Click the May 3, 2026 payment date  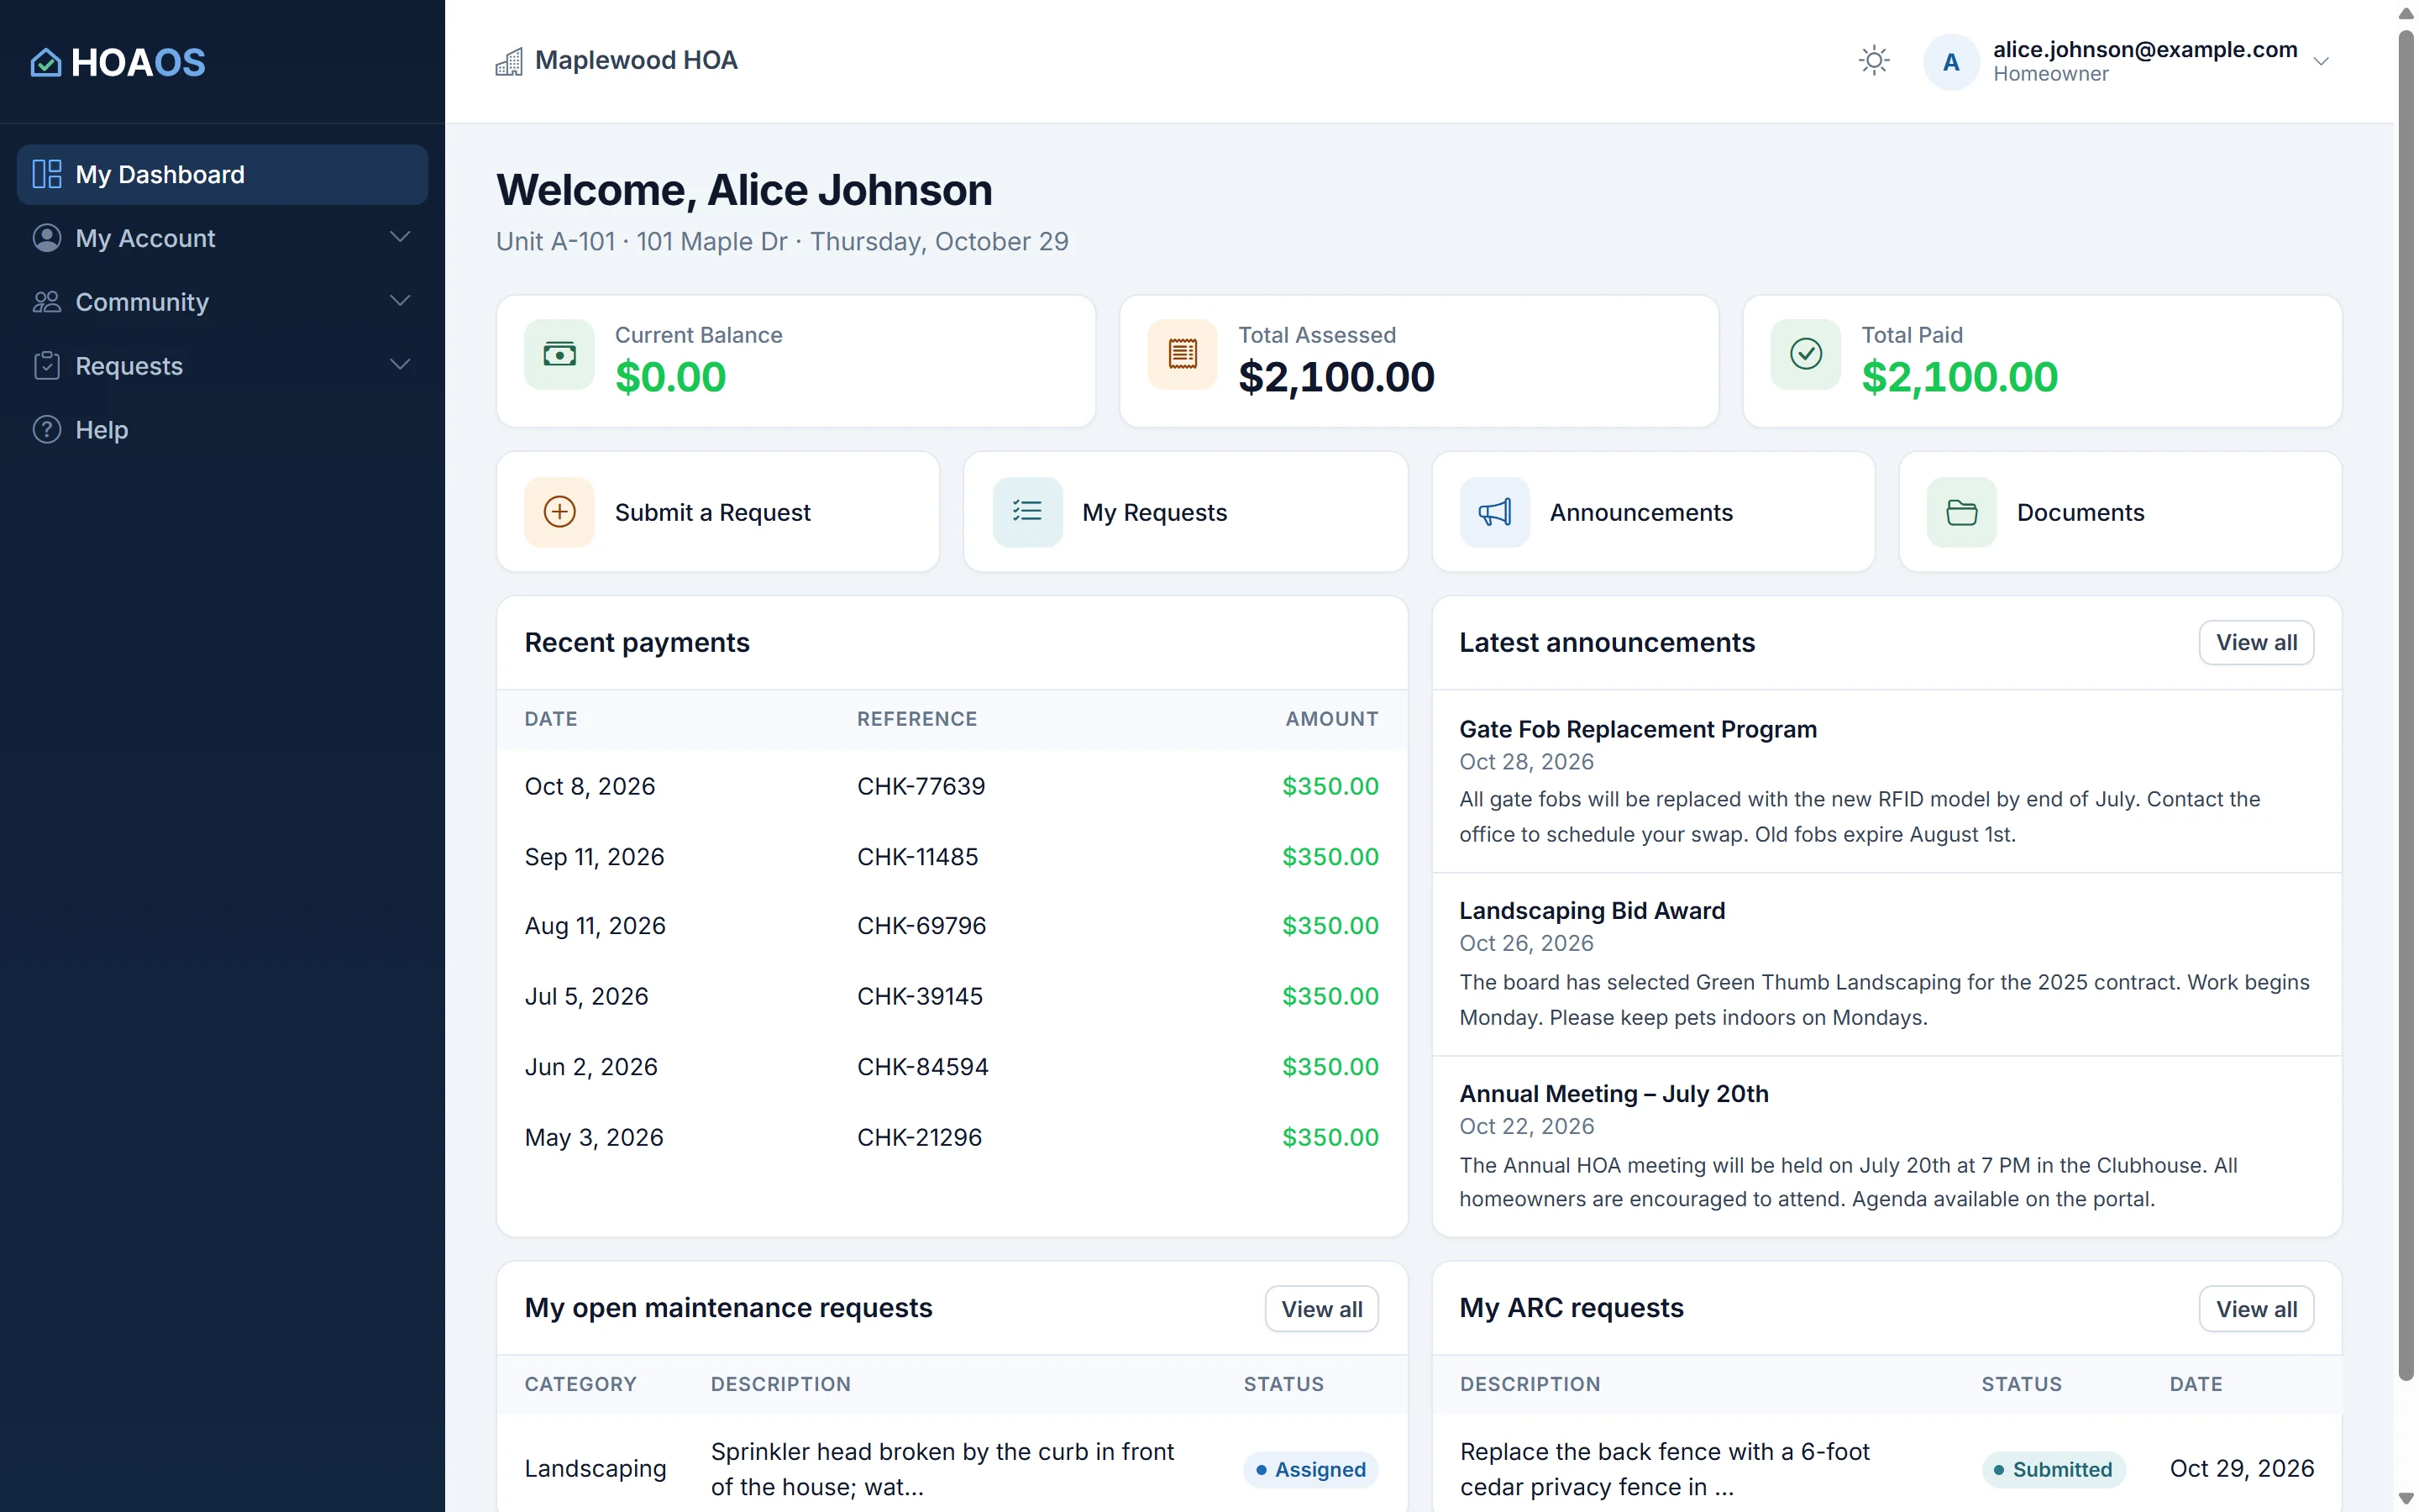click(x=594, y=1138)
